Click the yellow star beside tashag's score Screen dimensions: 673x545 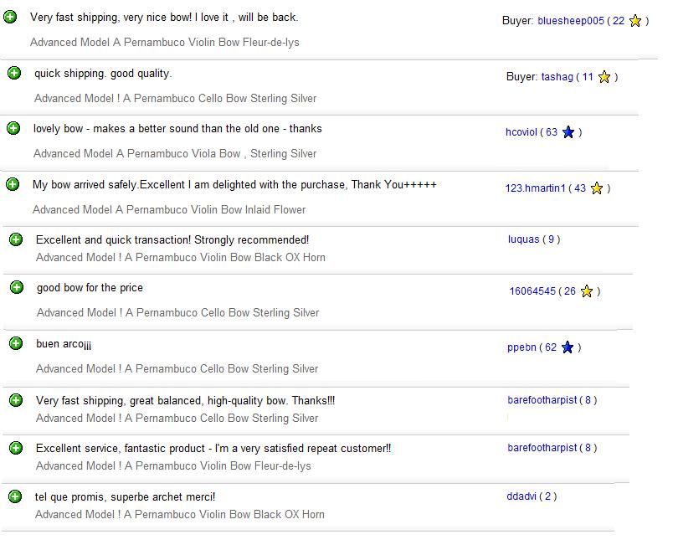pos(604,77)
